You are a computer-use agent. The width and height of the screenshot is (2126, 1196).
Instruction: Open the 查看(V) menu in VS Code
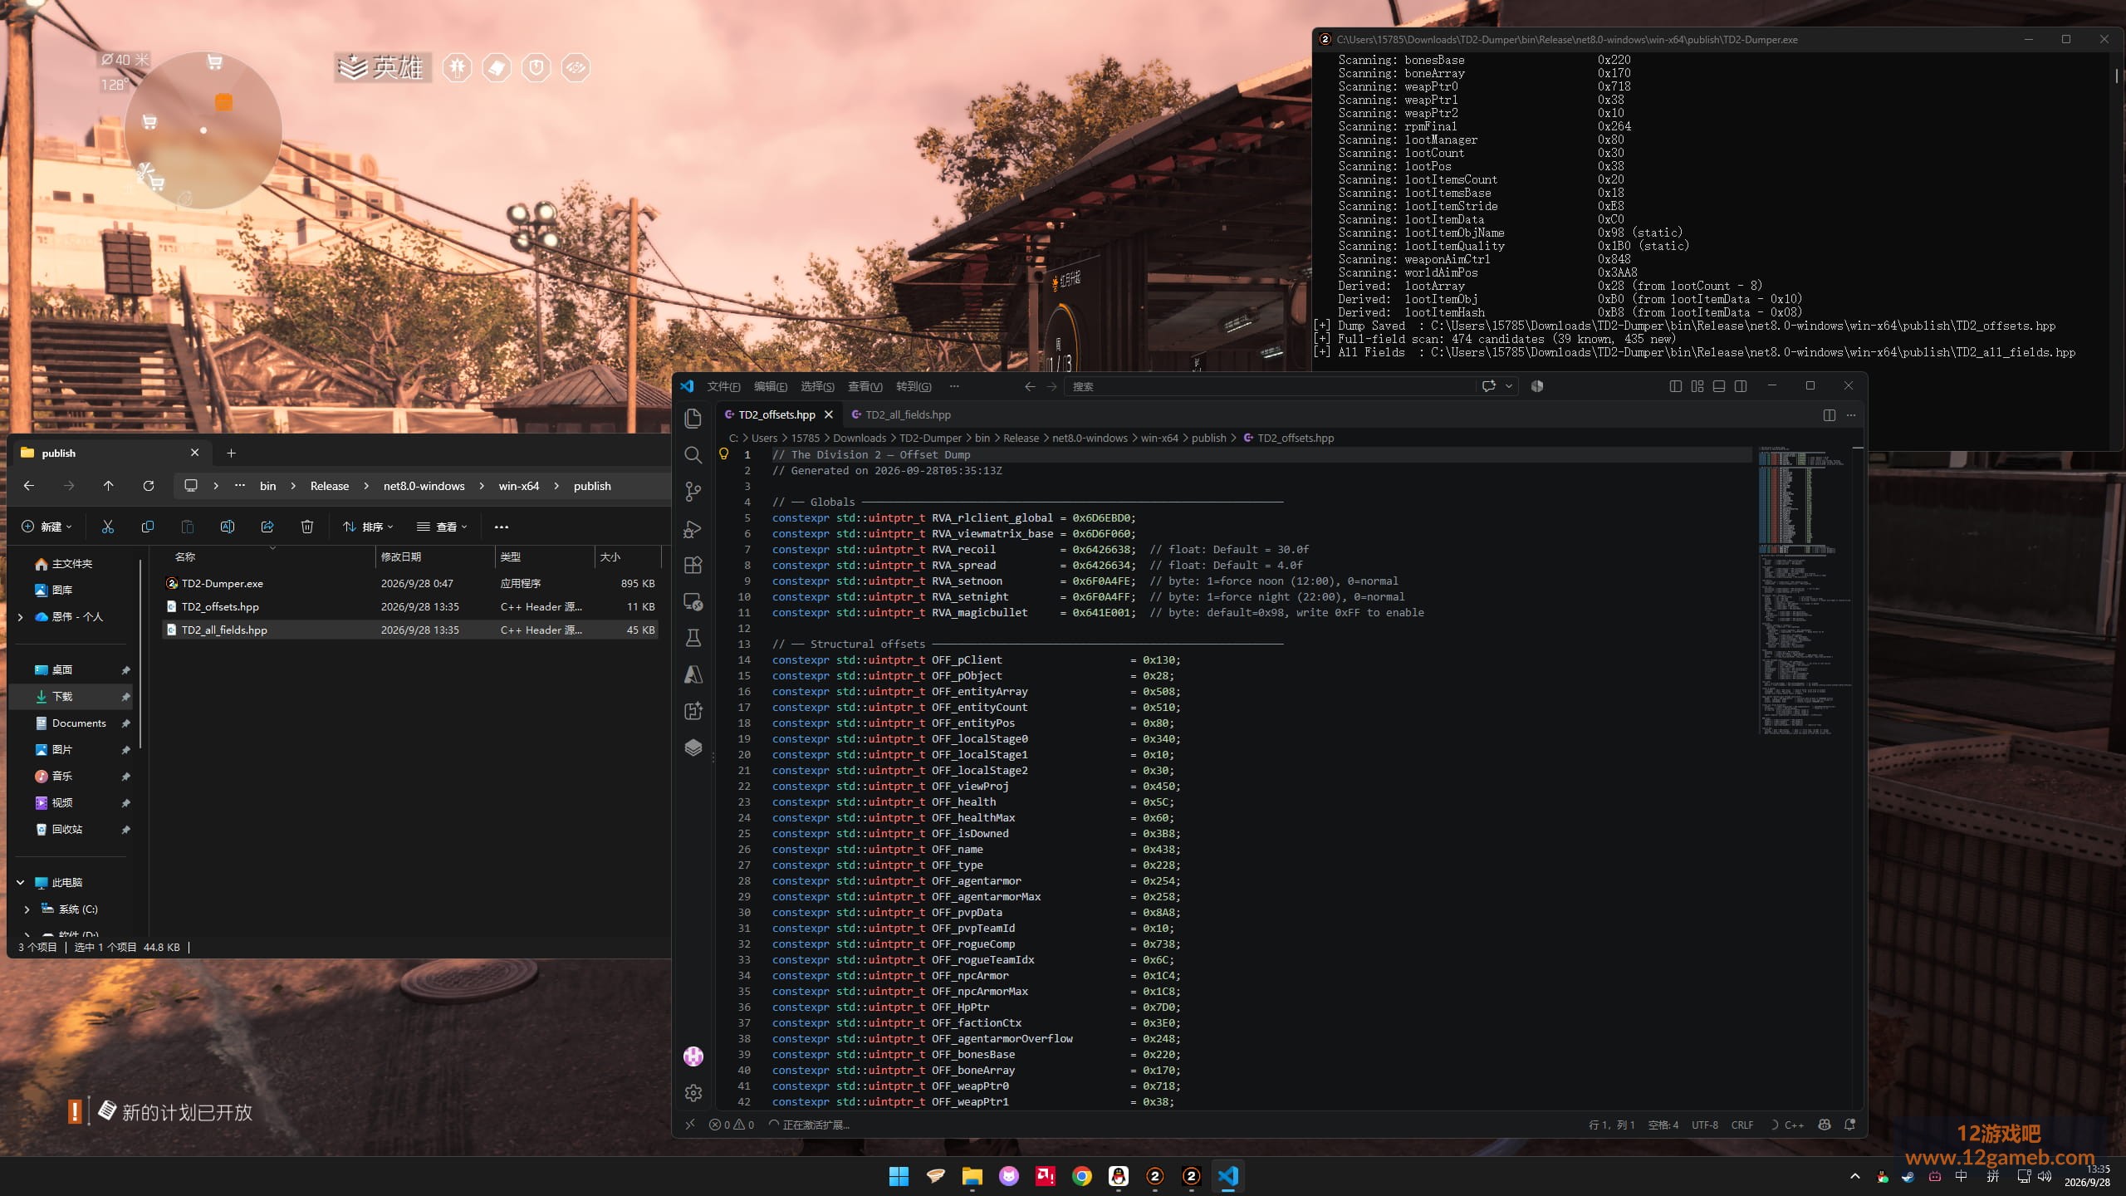tap(865, 386)
